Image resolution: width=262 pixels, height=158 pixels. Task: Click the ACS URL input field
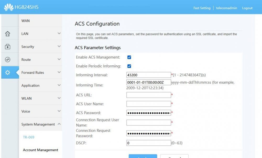click(x=149, y=95)
